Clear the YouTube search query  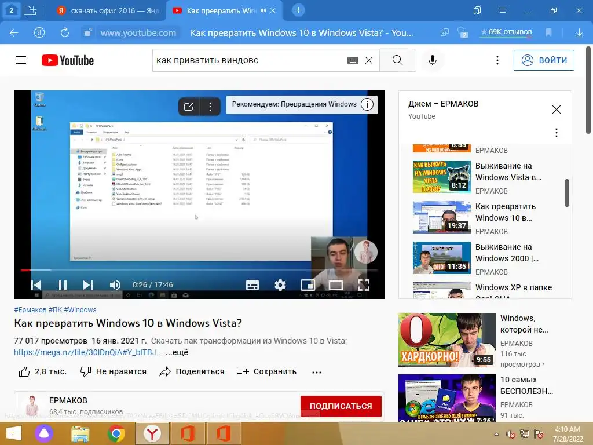click(x=369, y=60)
